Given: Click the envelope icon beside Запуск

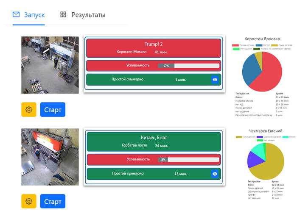Looking at the screenshot, I should pyautogui.click(x=16, y=15).
